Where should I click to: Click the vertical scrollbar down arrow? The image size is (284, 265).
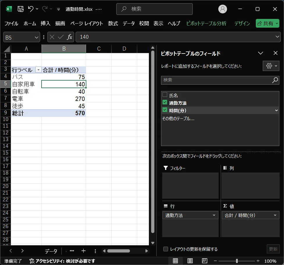click(x=153, y=243)
